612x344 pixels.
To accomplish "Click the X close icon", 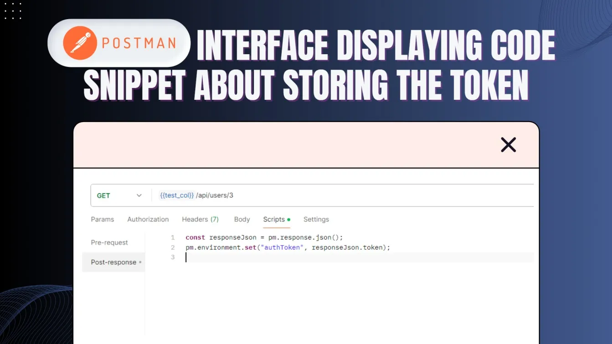I will tap(508, 145).
